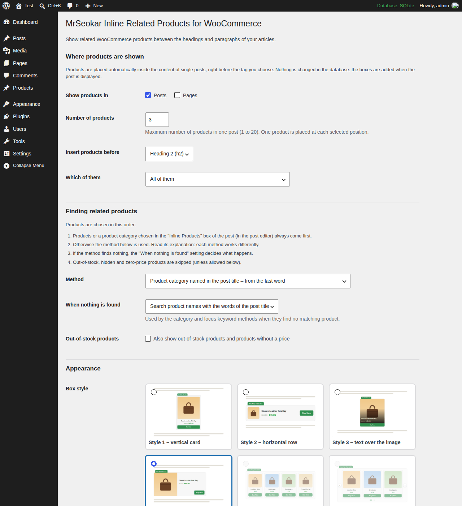Screen dimensions: 462x506
Task: Click the plus icon next to New
Action: pos(88,6)
